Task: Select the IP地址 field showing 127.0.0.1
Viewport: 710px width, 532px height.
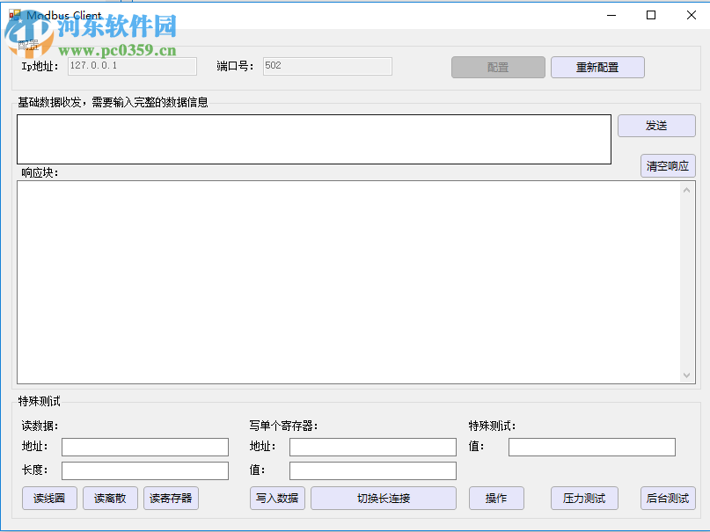Action: 132,66
